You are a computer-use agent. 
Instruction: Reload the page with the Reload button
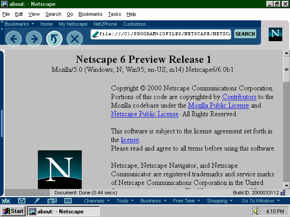pyautogui.click(x=54, y=39)
